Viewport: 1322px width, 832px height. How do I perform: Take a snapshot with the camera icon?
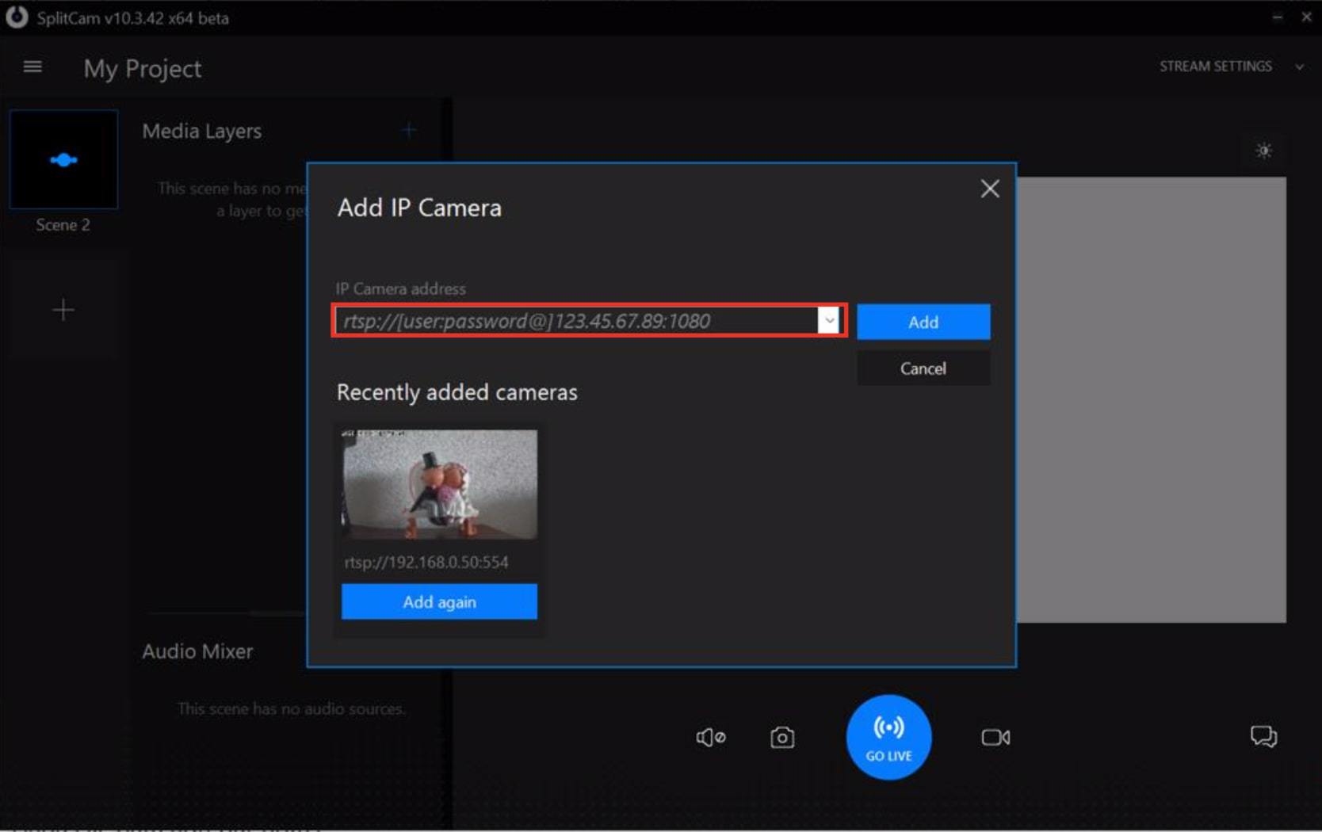coord(781,738)
